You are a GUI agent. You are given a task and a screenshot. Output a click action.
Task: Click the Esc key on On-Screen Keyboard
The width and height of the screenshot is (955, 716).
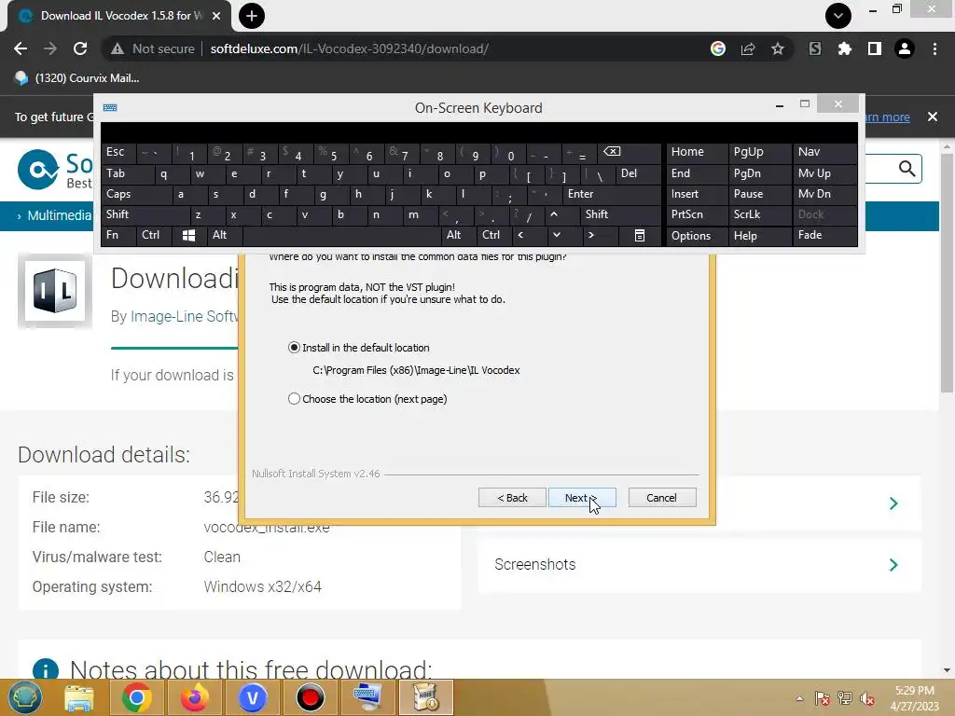tap(118, 152)
